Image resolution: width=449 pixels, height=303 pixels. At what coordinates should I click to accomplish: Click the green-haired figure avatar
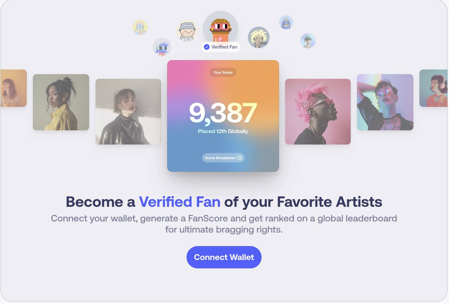coord(308,41)
